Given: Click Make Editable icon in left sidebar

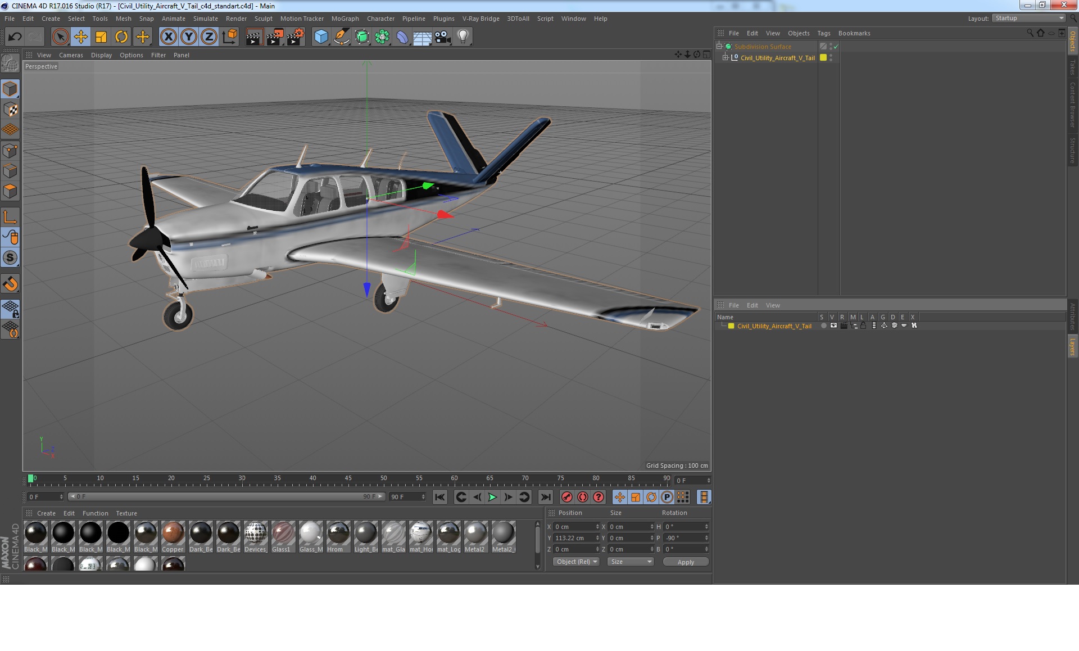Looking at the screenshot, I should tap(10, 63).
